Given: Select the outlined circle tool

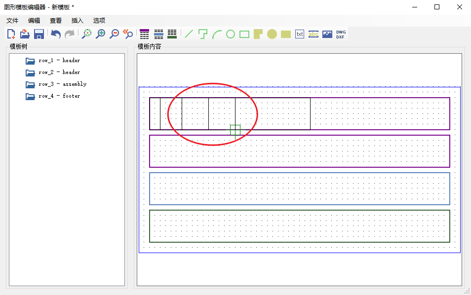Looking at the screenshot, I should coord(231,34).
